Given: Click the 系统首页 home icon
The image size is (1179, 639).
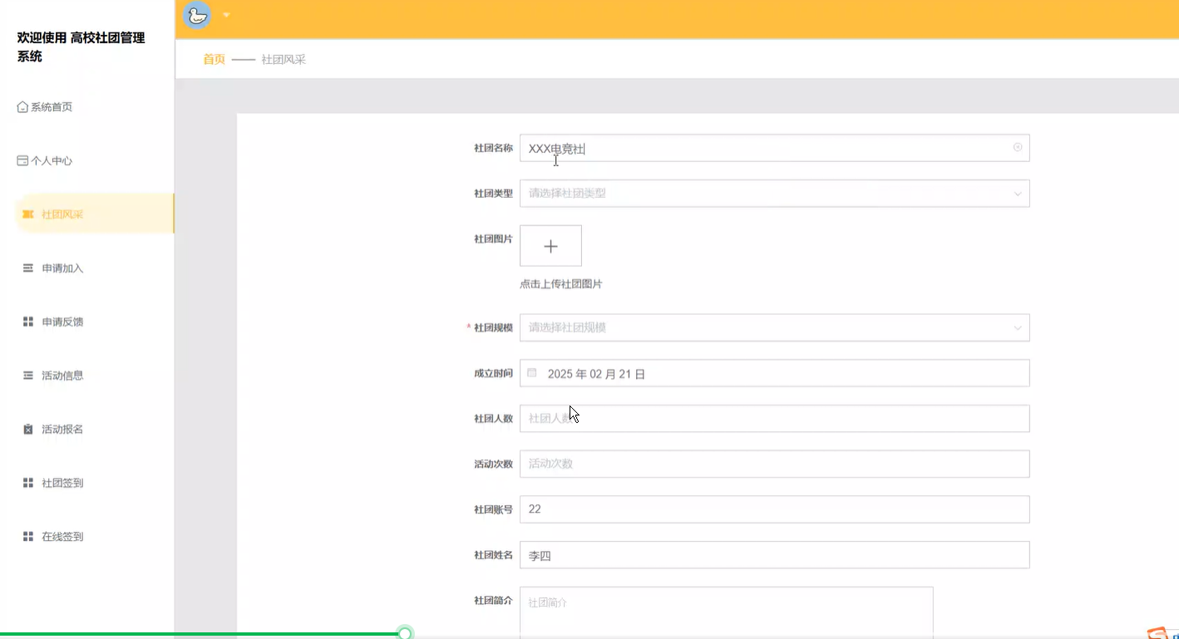Looking at the screenshot, I should (22, 106).
